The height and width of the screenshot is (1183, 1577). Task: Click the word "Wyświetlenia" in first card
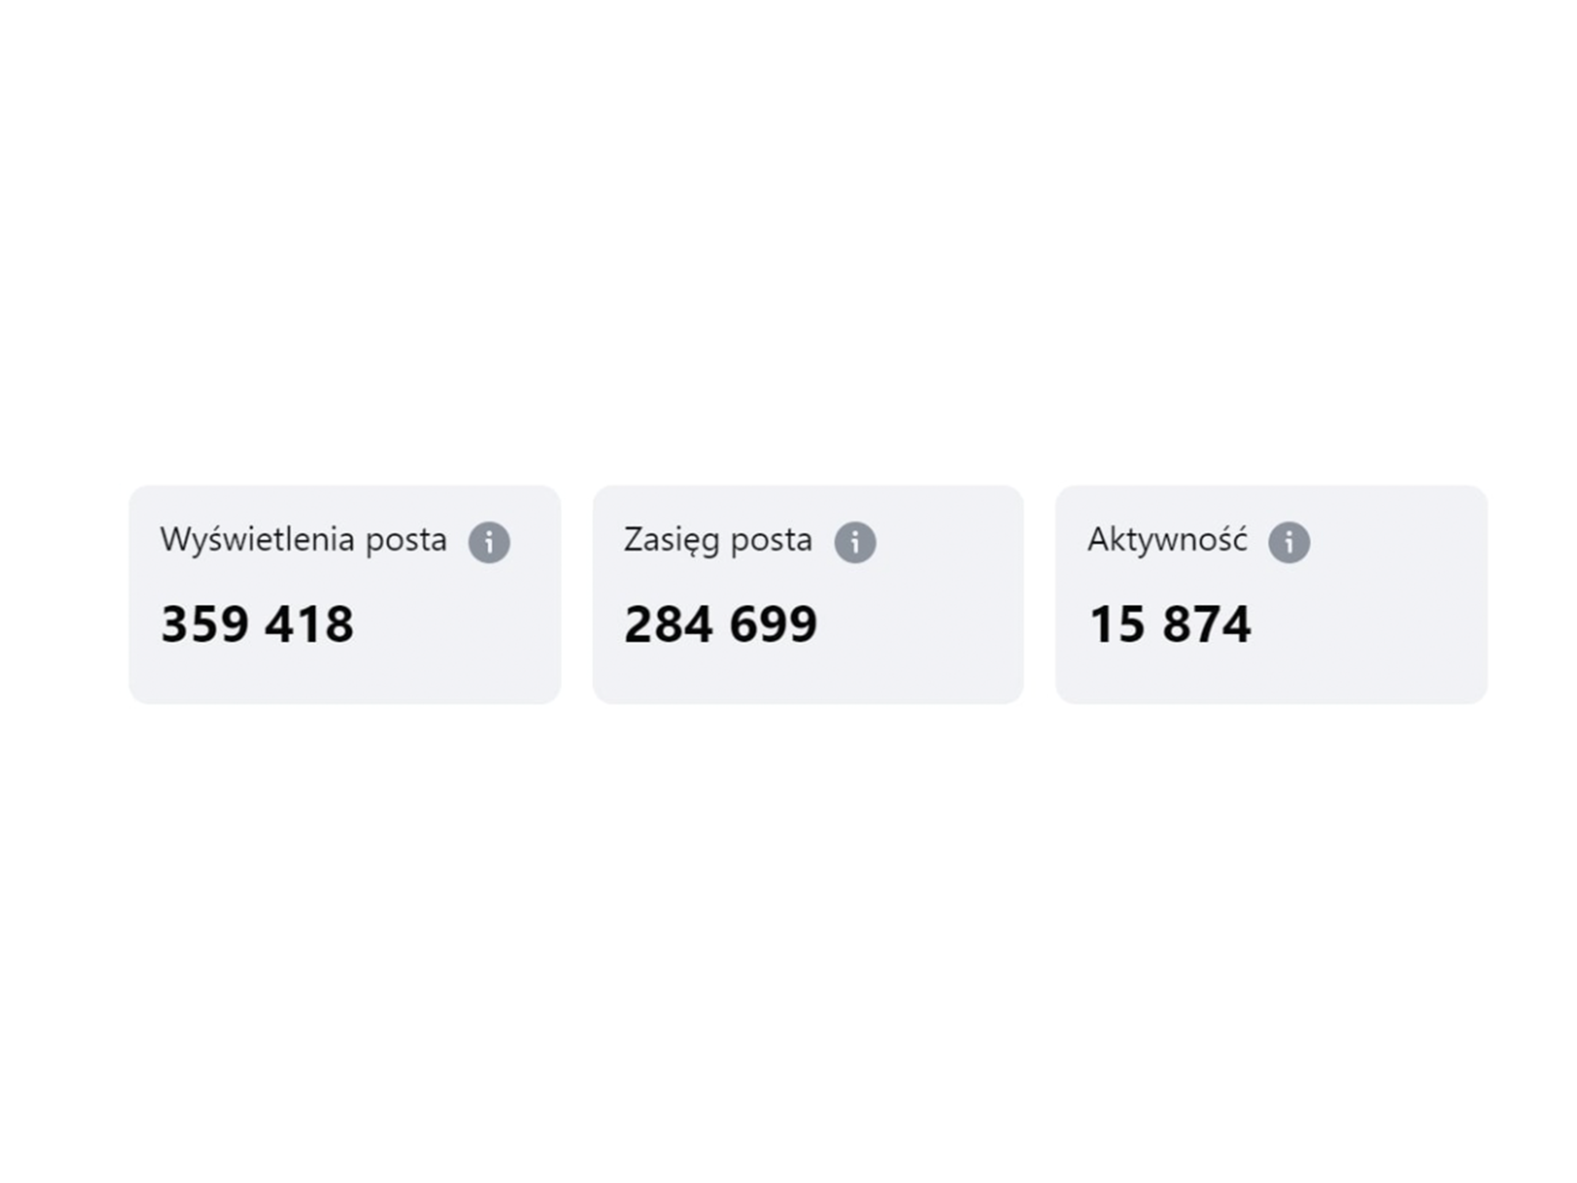[x=257, y=540]
